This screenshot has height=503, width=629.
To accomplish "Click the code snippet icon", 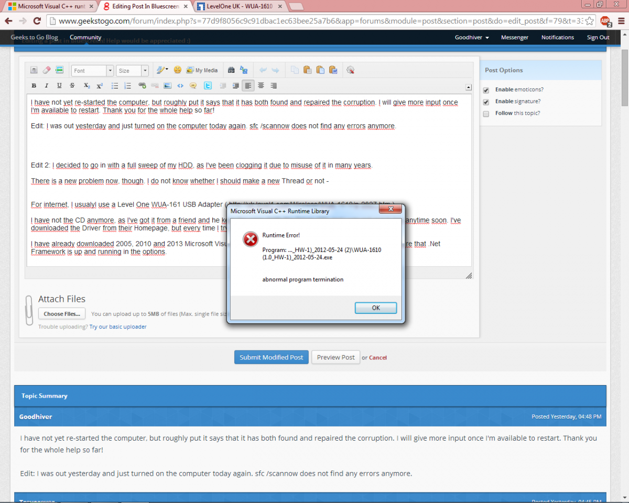I will [x=180, y=85].
